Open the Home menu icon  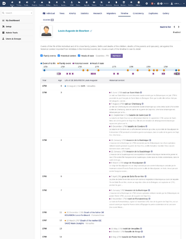tap(12, 2)
